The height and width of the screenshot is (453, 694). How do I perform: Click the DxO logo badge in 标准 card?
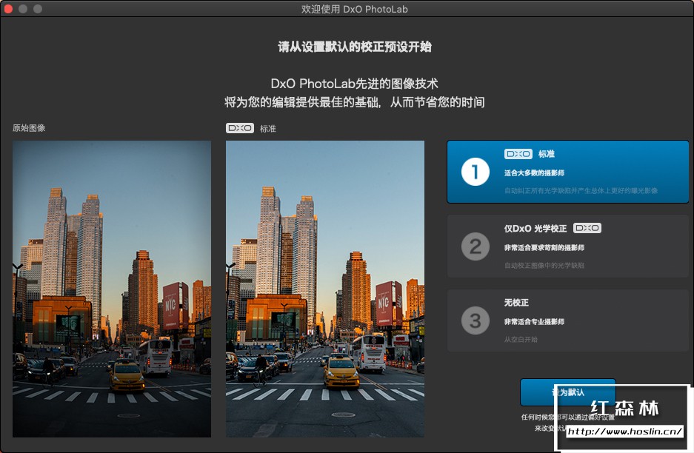coord(518,154)
